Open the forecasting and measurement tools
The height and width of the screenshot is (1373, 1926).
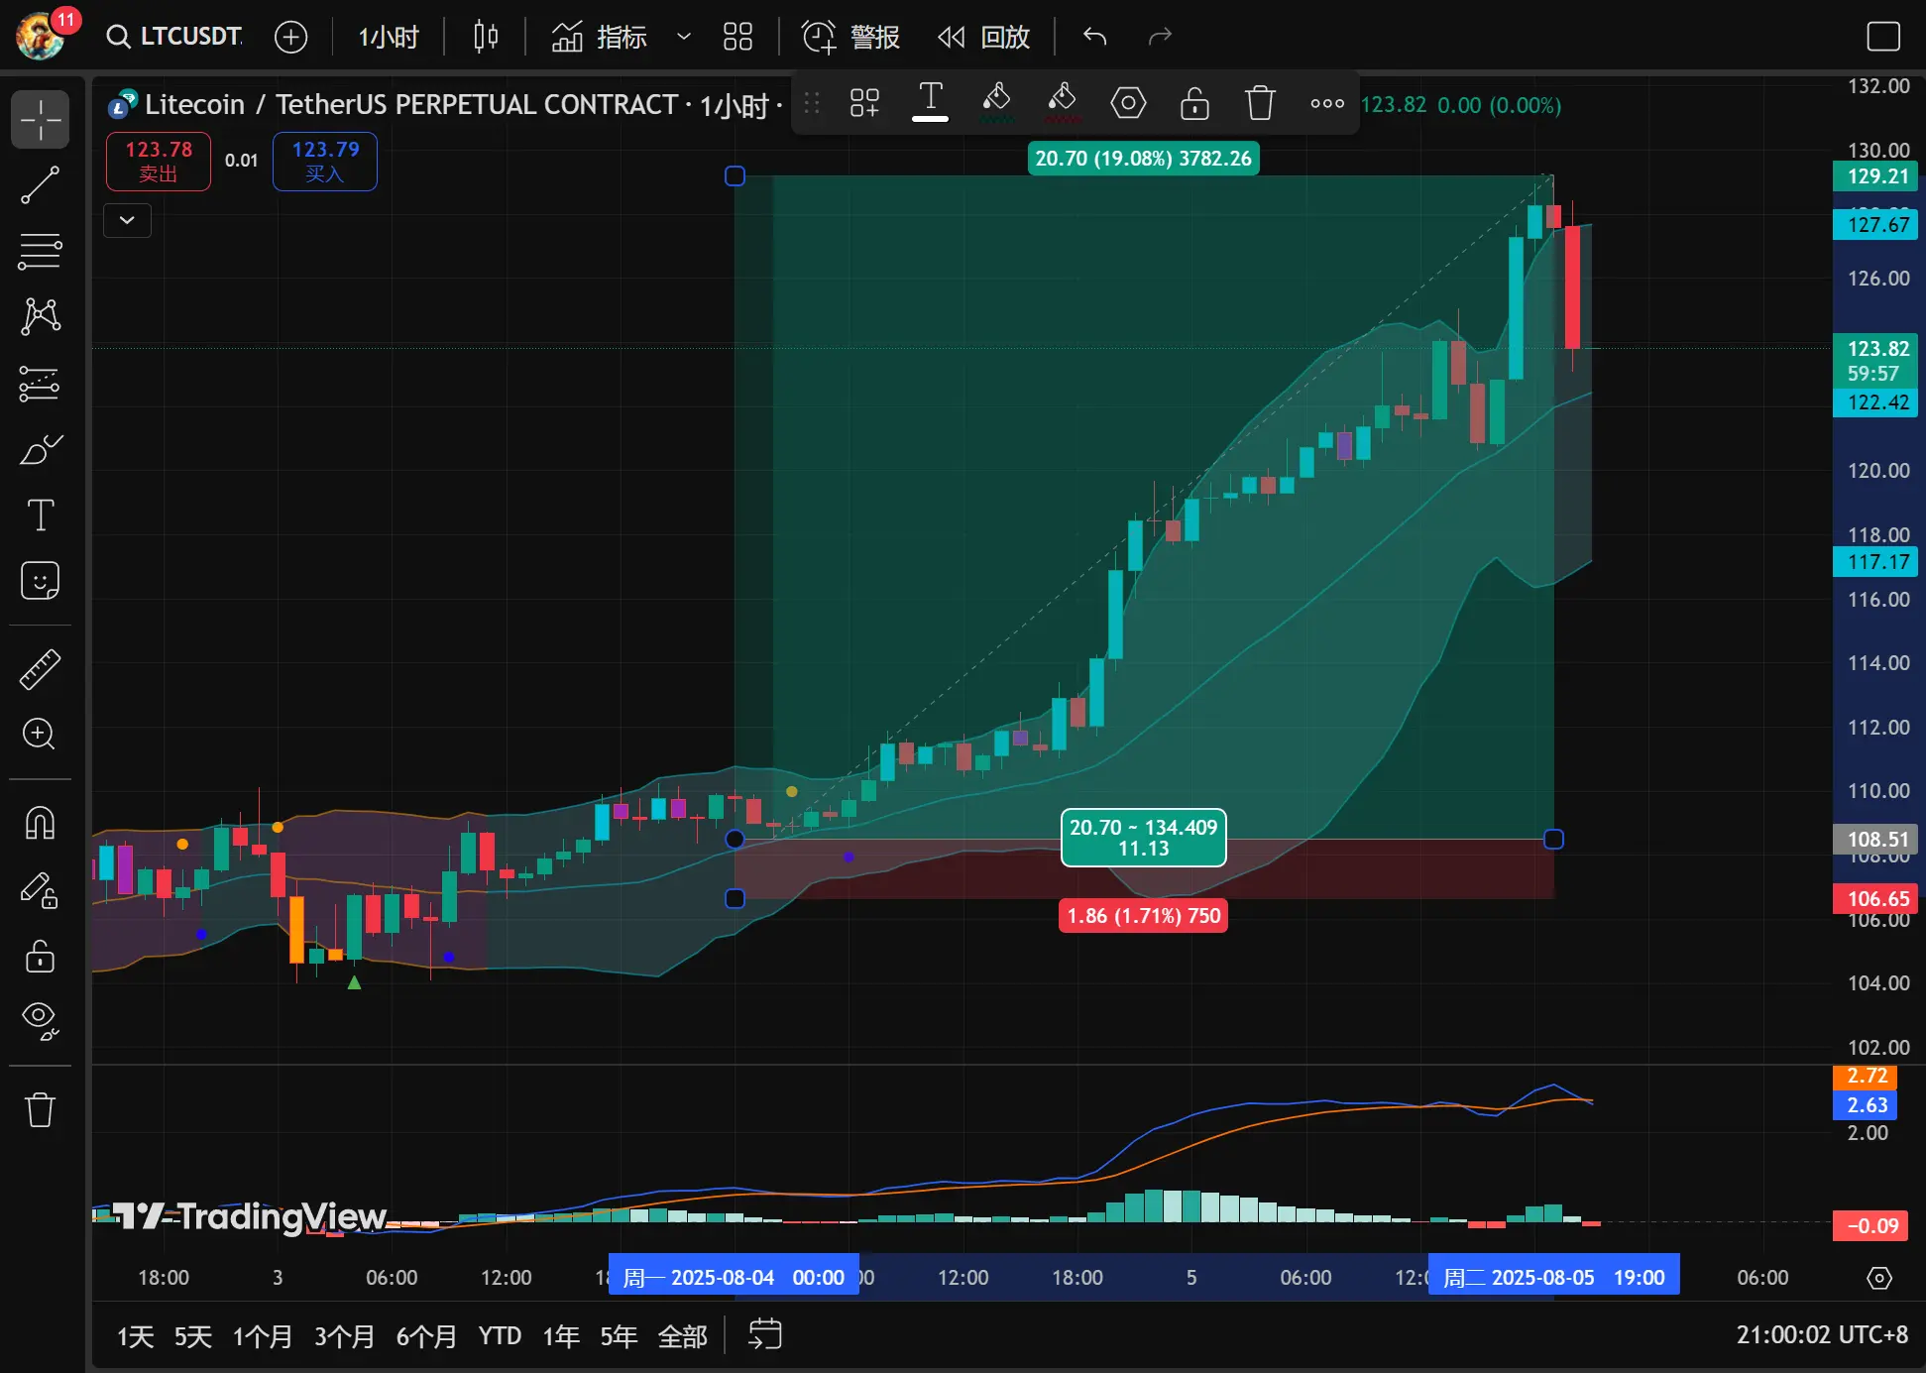point(40,383)
